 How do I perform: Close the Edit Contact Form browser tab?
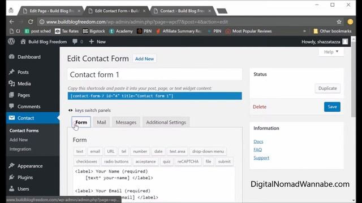pos(144,11)
